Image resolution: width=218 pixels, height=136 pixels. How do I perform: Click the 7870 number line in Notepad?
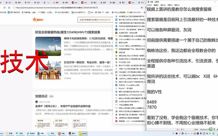(x=152, y=107)
